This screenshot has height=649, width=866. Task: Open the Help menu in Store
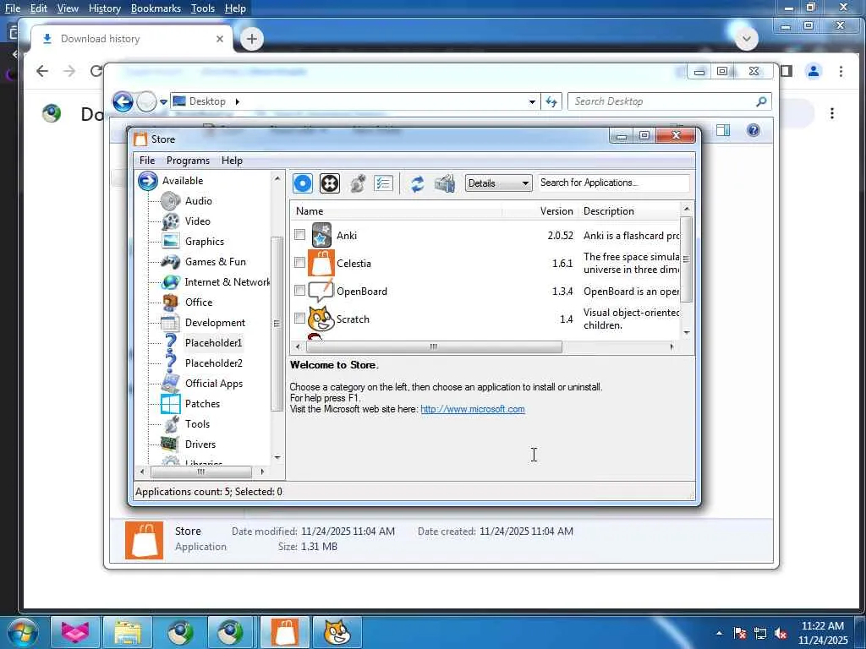coord(232,161)
